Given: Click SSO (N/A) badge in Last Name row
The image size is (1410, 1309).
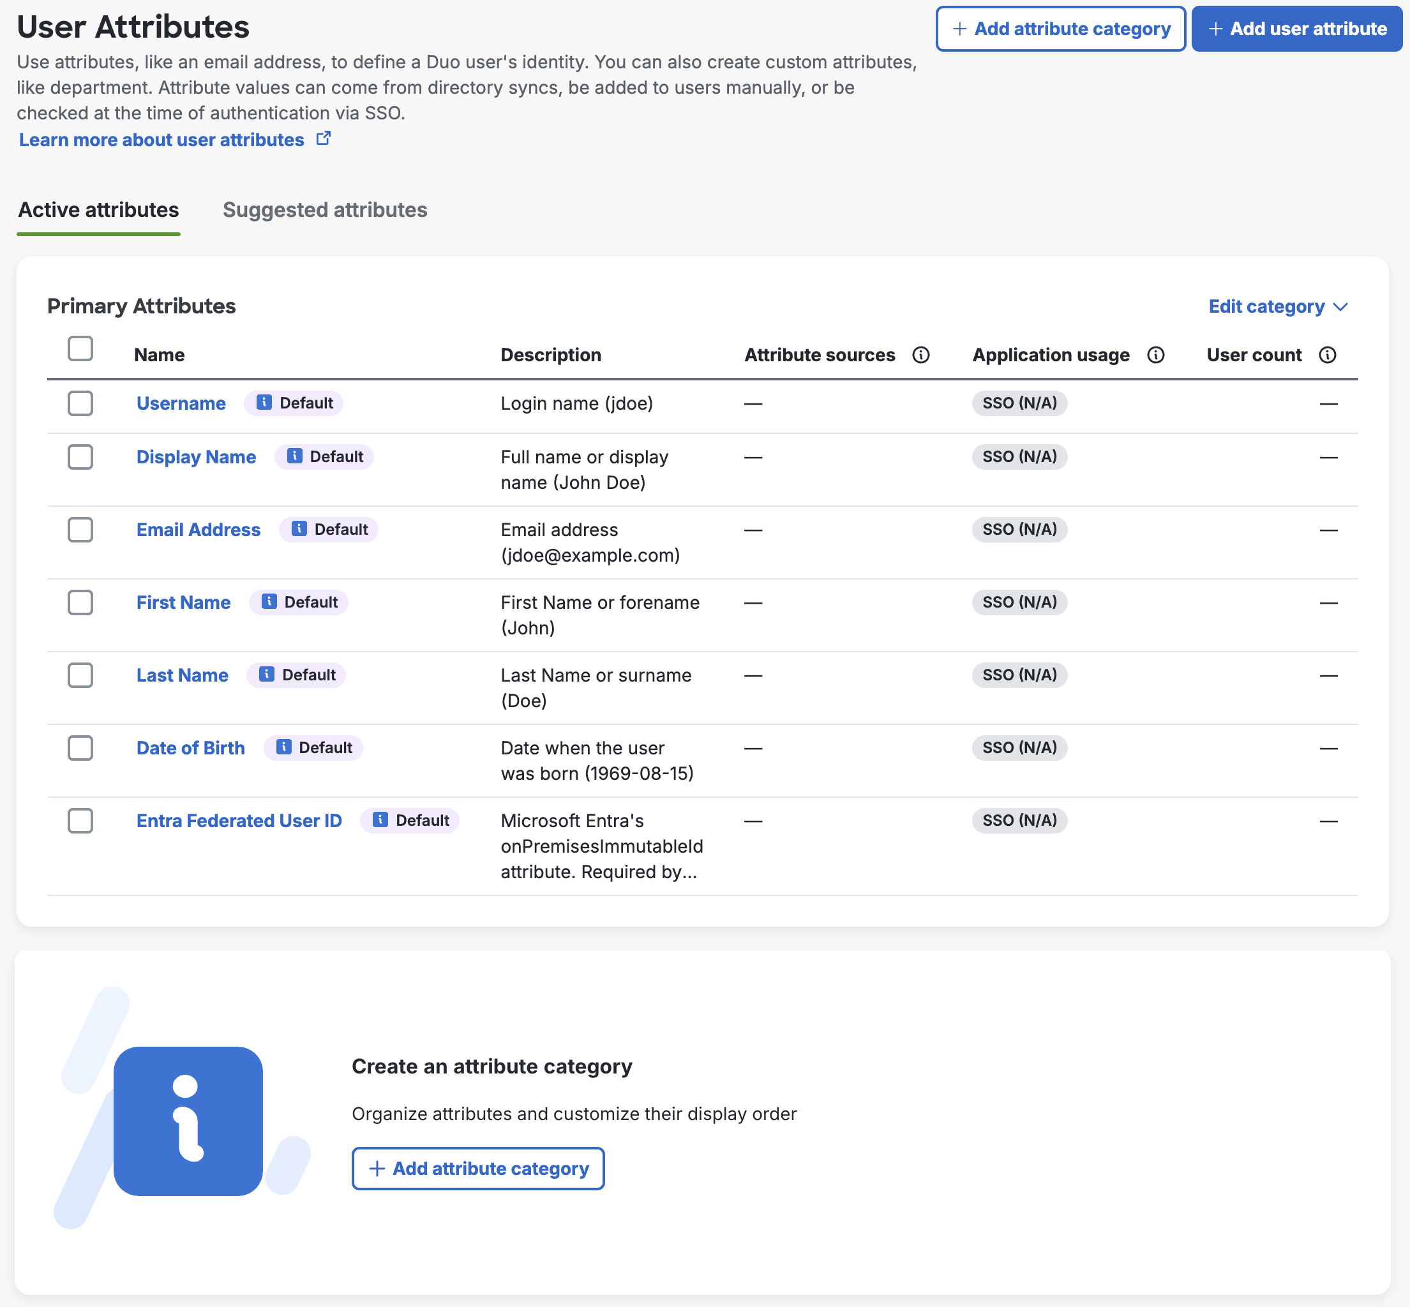Looking at the screenshot, I should pos(1019,675).
